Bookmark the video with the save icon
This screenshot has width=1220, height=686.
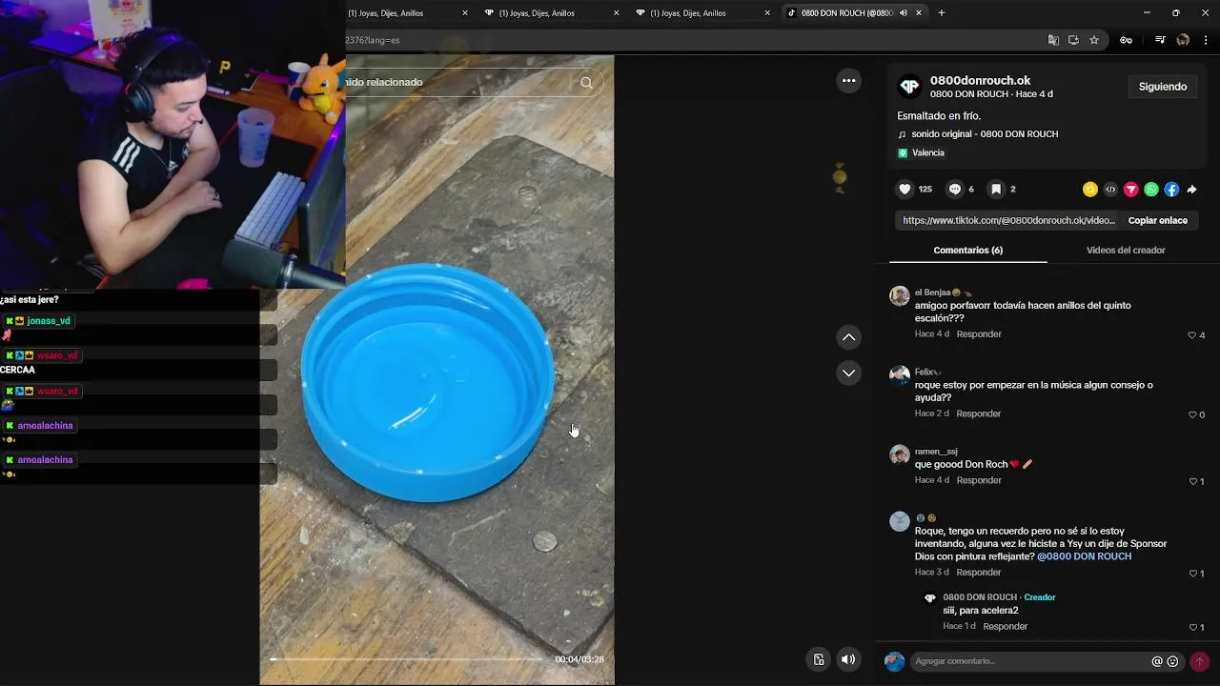[x=996, y=190]
